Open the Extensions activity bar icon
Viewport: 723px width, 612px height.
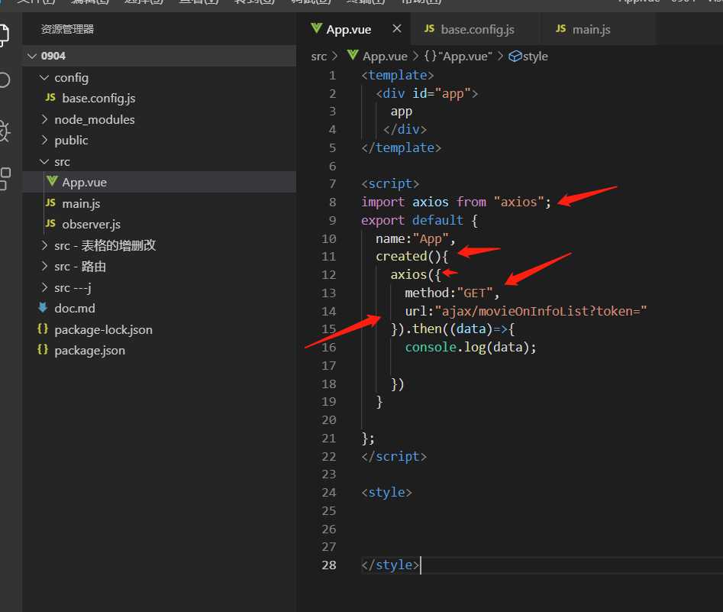(5, 179)
